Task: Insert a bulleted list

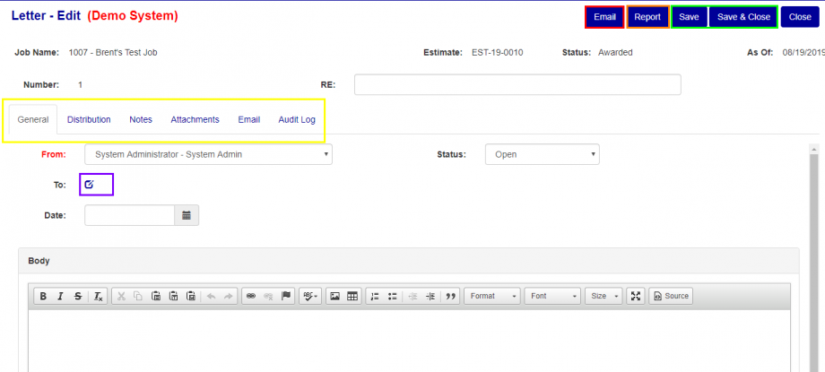Action: 392,296
